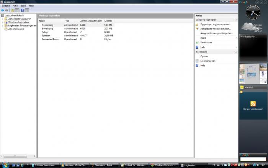Select the Setup log row
This screenshot has width=268, height=168.
pos(76,32)
